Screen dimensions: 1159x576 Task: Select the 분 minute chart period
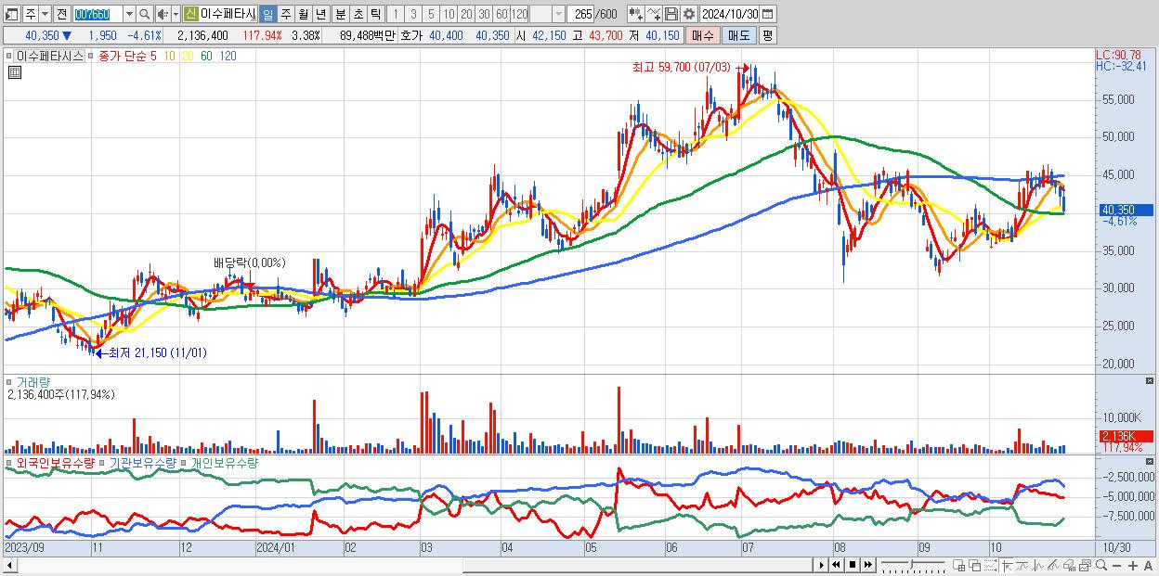340,14
